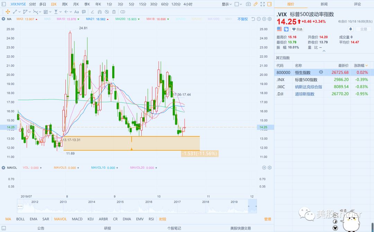The height and width of the screenshot is (232, 374).
Task: Click the navigator ellipsis handle at left
Action: 20,206
